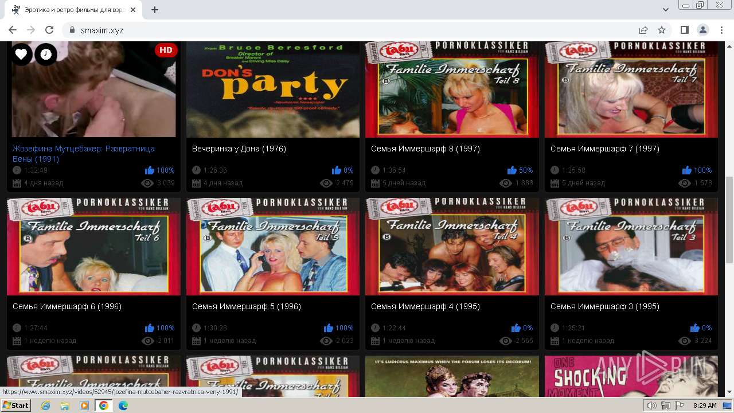
Task: Open the 'Семья Иммершарф 7 (1997)' title link
Action: (x=605, y=149)
